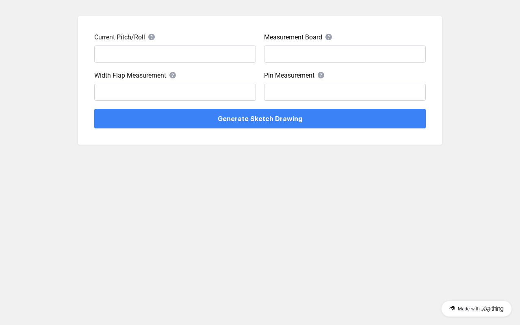This screenshot has height=325, width=520.
Task: Click the "Measurement Board" label text
Action: (x=293, y=37)
